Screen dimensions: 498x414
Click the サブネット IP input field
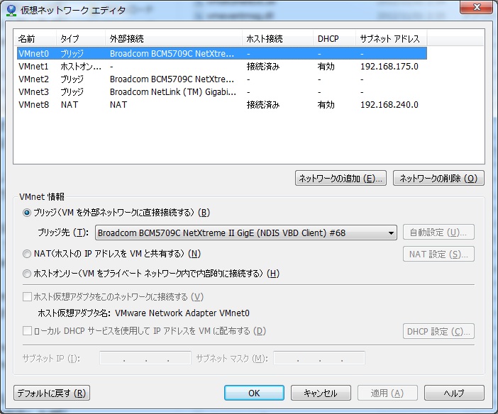tap(145, 358)
